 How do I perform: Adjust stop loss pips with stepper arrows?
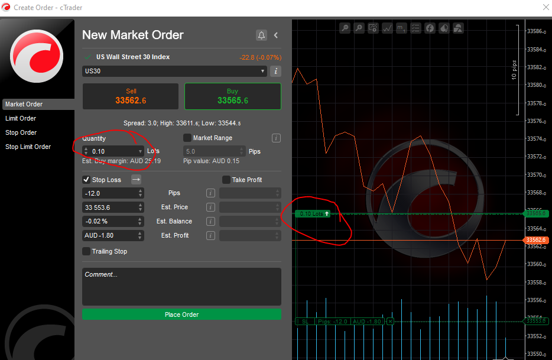141,193
